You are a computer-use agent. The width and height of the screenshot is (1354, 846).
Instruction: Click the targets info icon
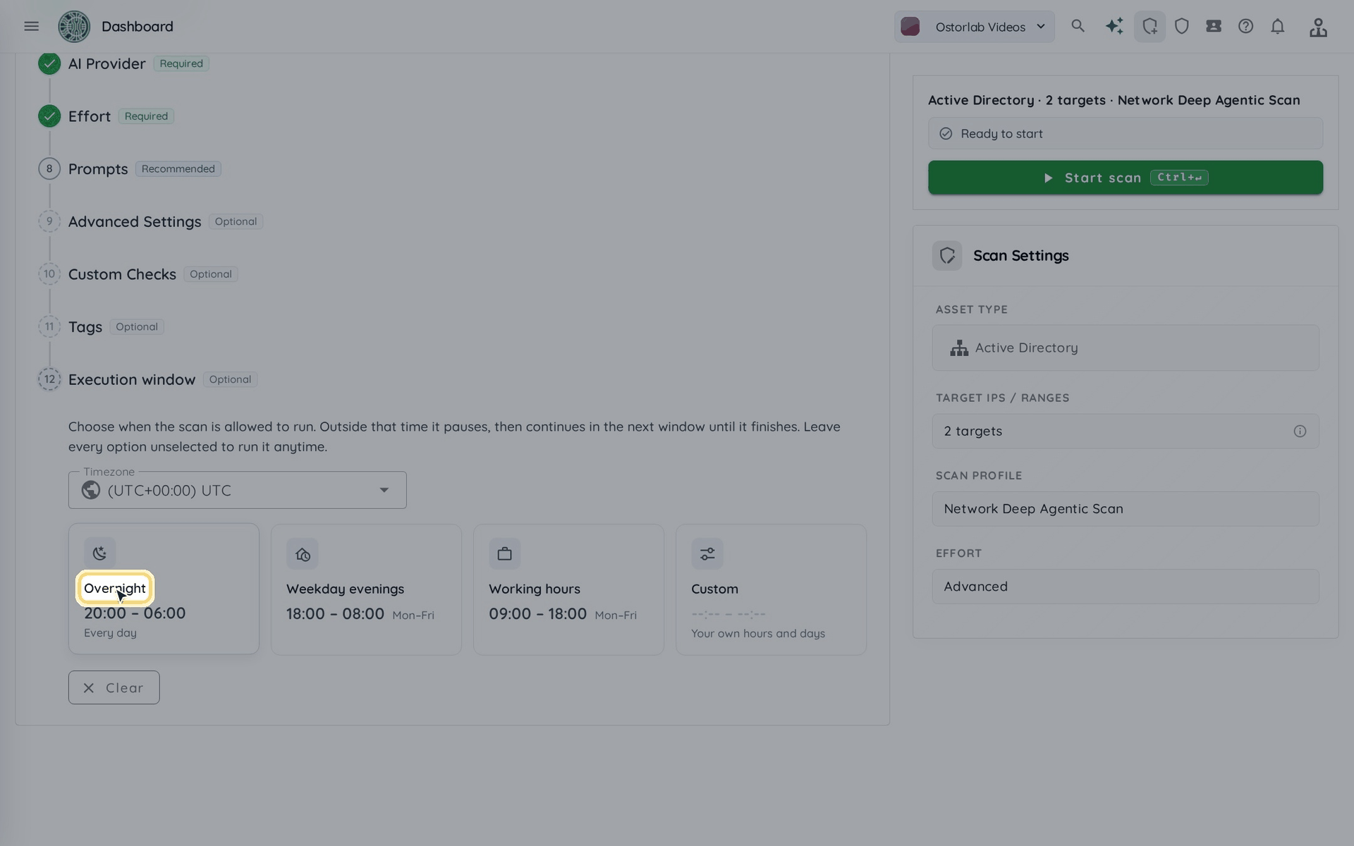coord(1300,431)
